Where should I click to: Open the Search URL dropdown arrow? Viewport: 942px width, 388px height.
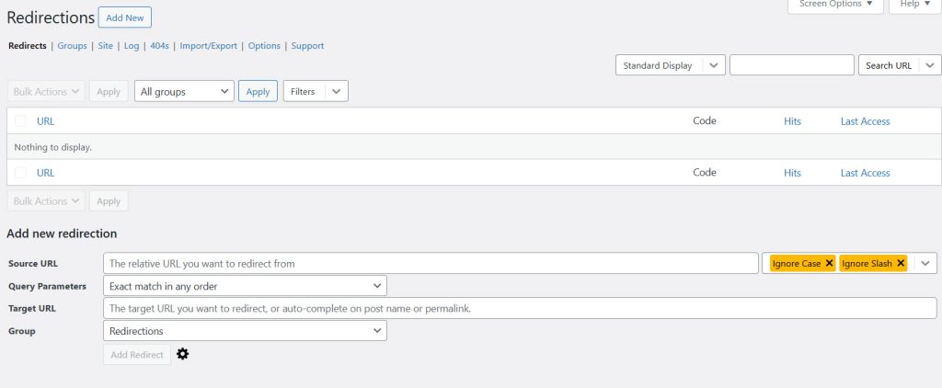click(x=930, y=65)
